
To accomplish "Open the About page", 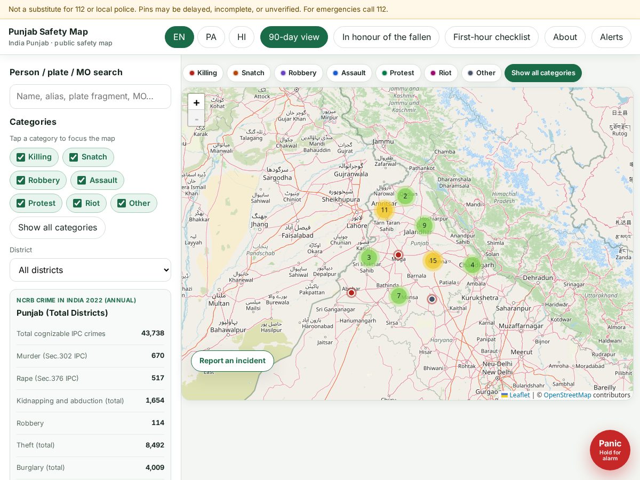I will (565, 37).
